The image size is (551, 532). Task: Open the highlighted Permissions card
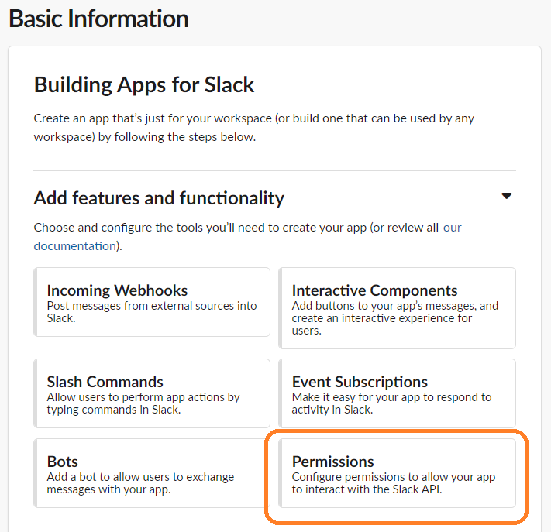pos(397,473)
